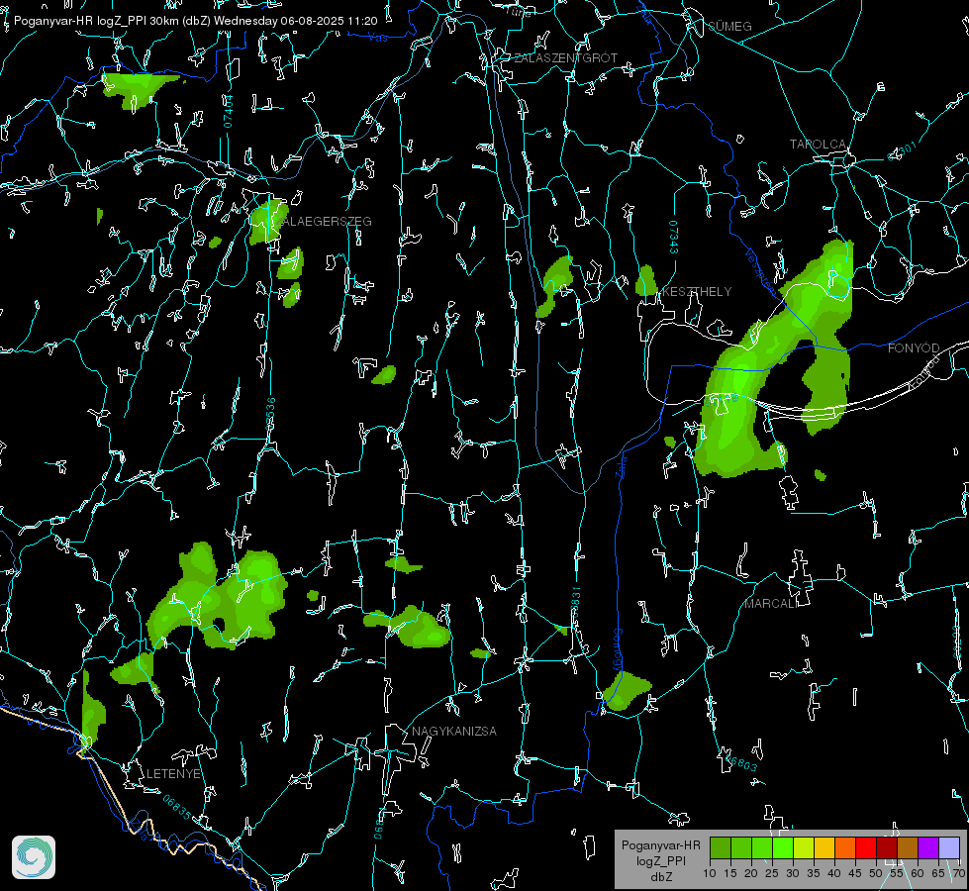
Task: Click the NAGYKANIZSA city label
Action: pyautogui.click(x=454, y=731)
